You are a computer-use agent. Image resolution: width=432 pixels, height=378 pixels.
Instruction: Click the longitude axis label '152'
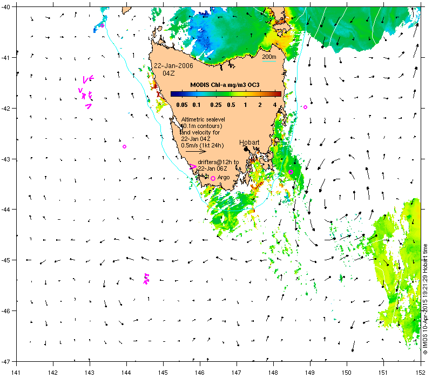coord(421,373)
